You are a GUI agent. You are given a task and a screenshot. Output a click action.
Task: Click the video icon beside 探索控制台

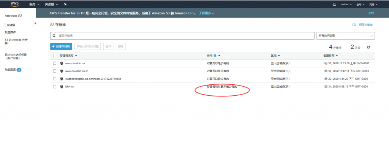pos(354,25)
